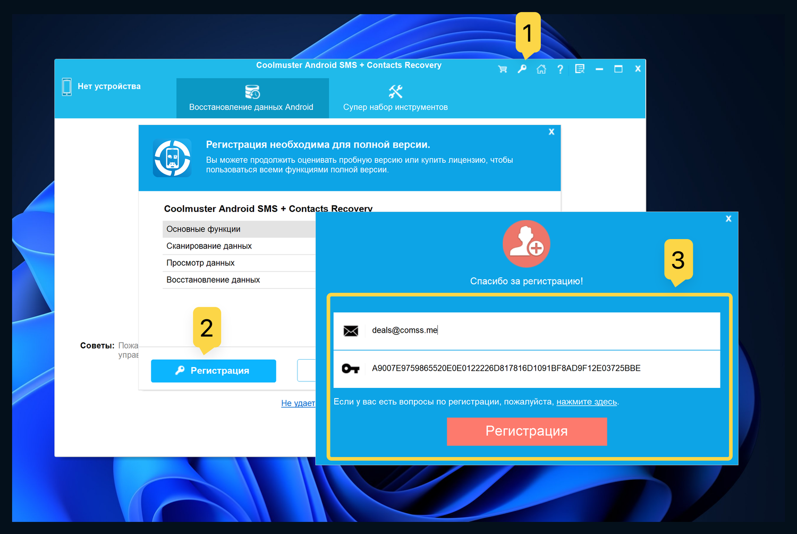Submit with the red 'Регистрация' button

click(527, 431)
